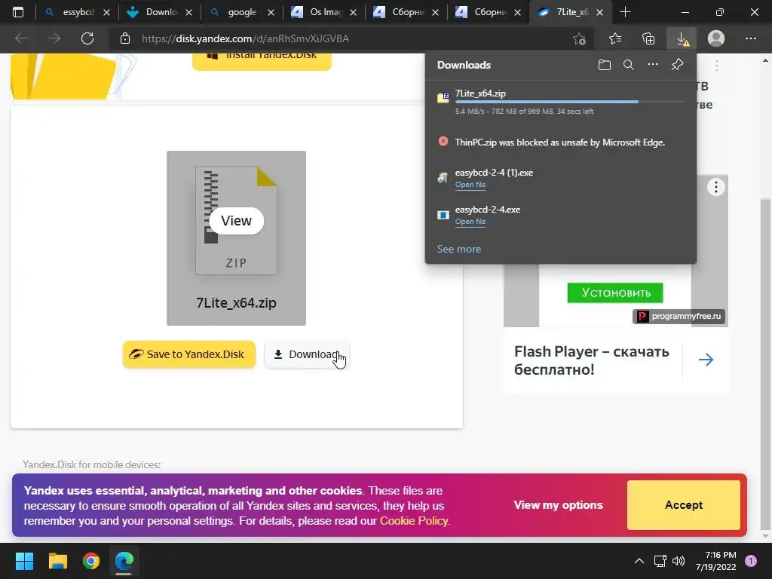Click See more in Downloads panel
The image size is (772, 579).
point(459,249)
